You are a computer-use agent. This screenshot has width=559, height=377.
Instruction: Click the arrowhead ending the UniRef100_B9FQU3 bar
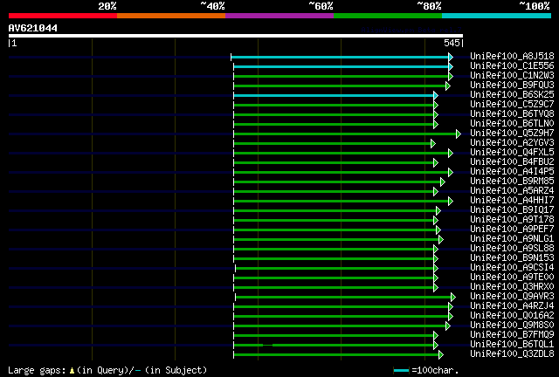tap(448, 86)
